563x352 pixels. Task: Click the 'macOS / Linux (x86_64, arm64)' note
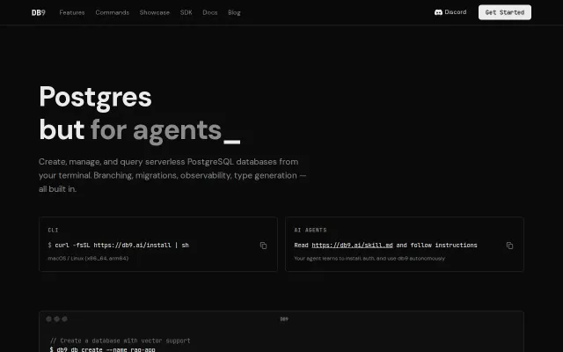[88, 258]
